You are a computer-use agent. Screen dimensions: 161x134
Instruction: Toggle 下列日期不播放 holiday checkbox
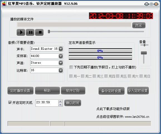71,67
